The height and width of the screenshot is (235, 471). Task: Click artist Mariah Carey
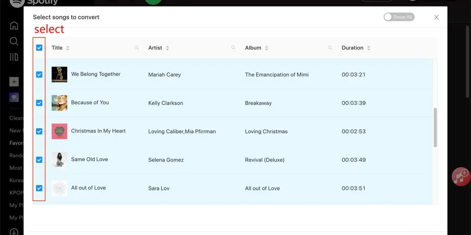click(x=164, y=75)
